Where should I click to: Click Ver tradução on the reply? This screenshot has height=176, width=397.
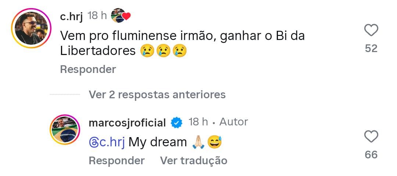(193, 161)
